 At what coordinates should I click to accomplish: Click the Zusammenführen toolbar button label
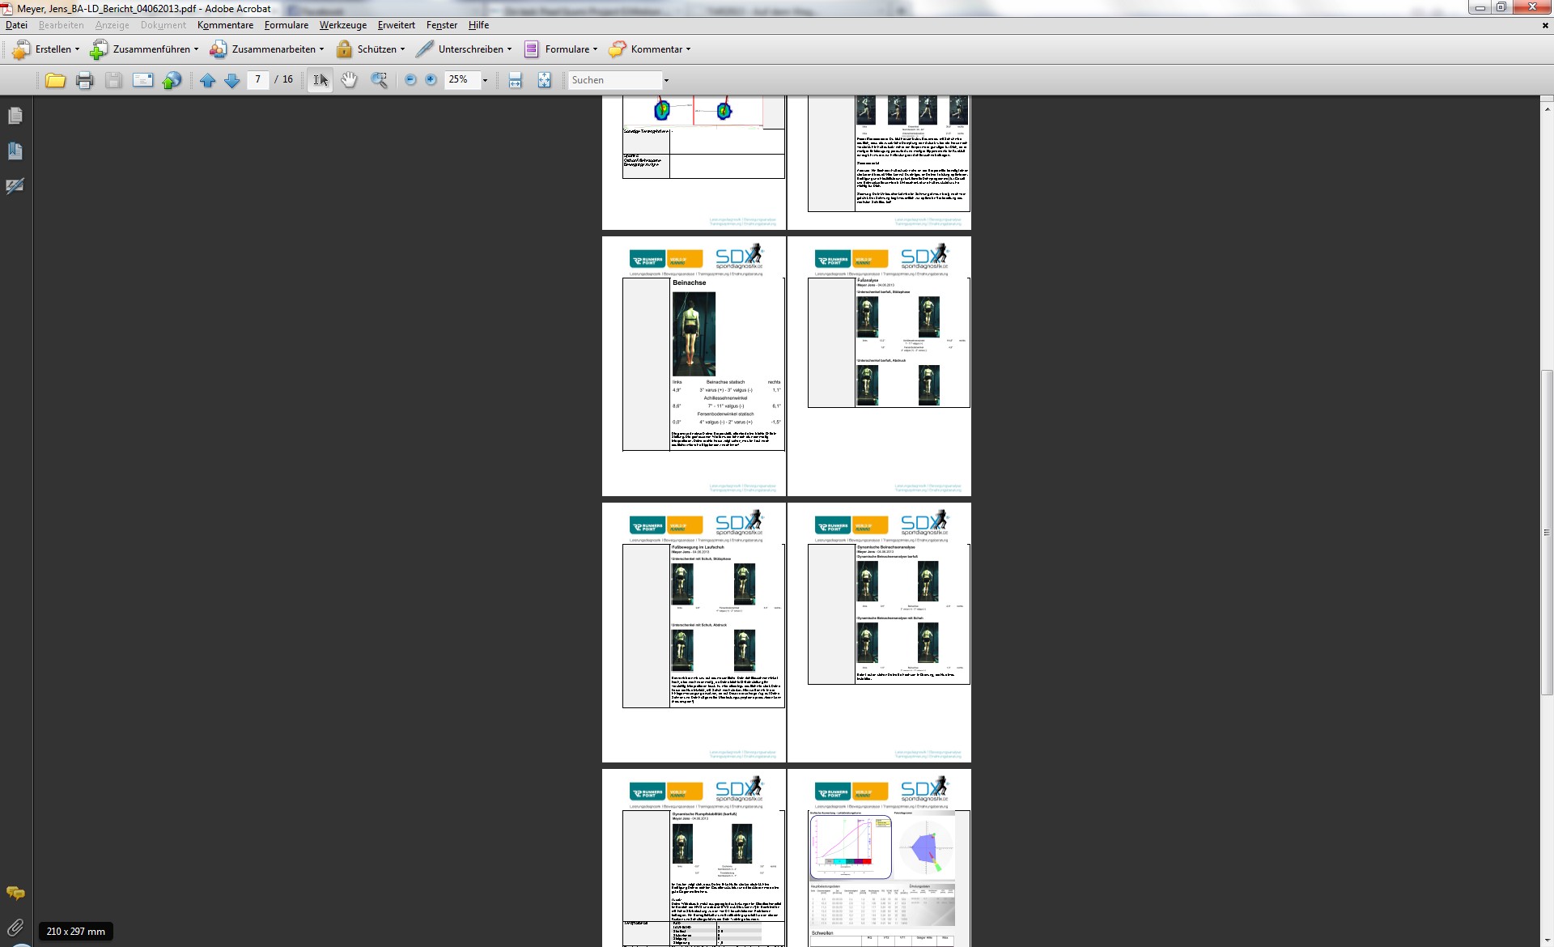(151, 49)
